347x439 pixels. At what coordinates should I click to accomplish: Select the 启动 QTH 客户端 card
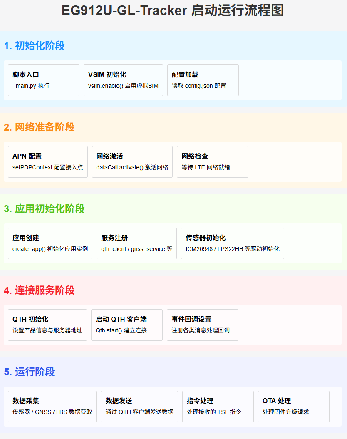pos(126,325)
